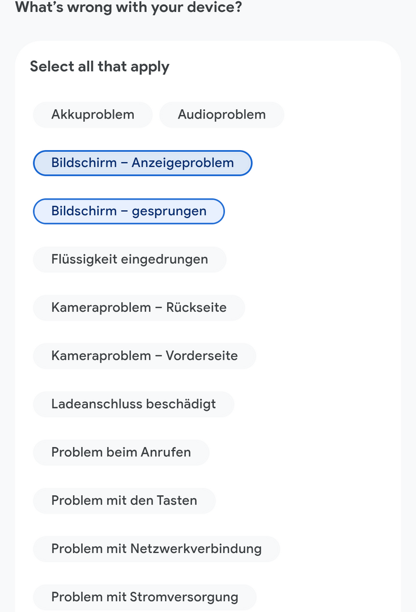Viewport: 416px width, 612px height.
Task: Select Kameraproblem – Vorderseite
Action: tap(145, 356)
